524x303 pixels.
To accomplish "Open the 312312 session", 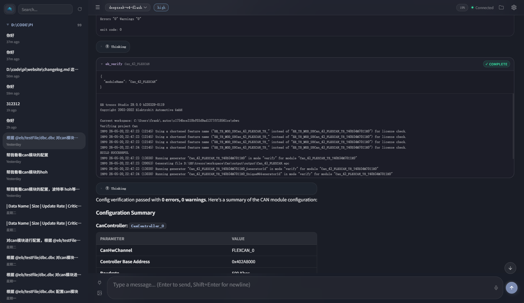I will pyautogui.click(x=44, y=107).
